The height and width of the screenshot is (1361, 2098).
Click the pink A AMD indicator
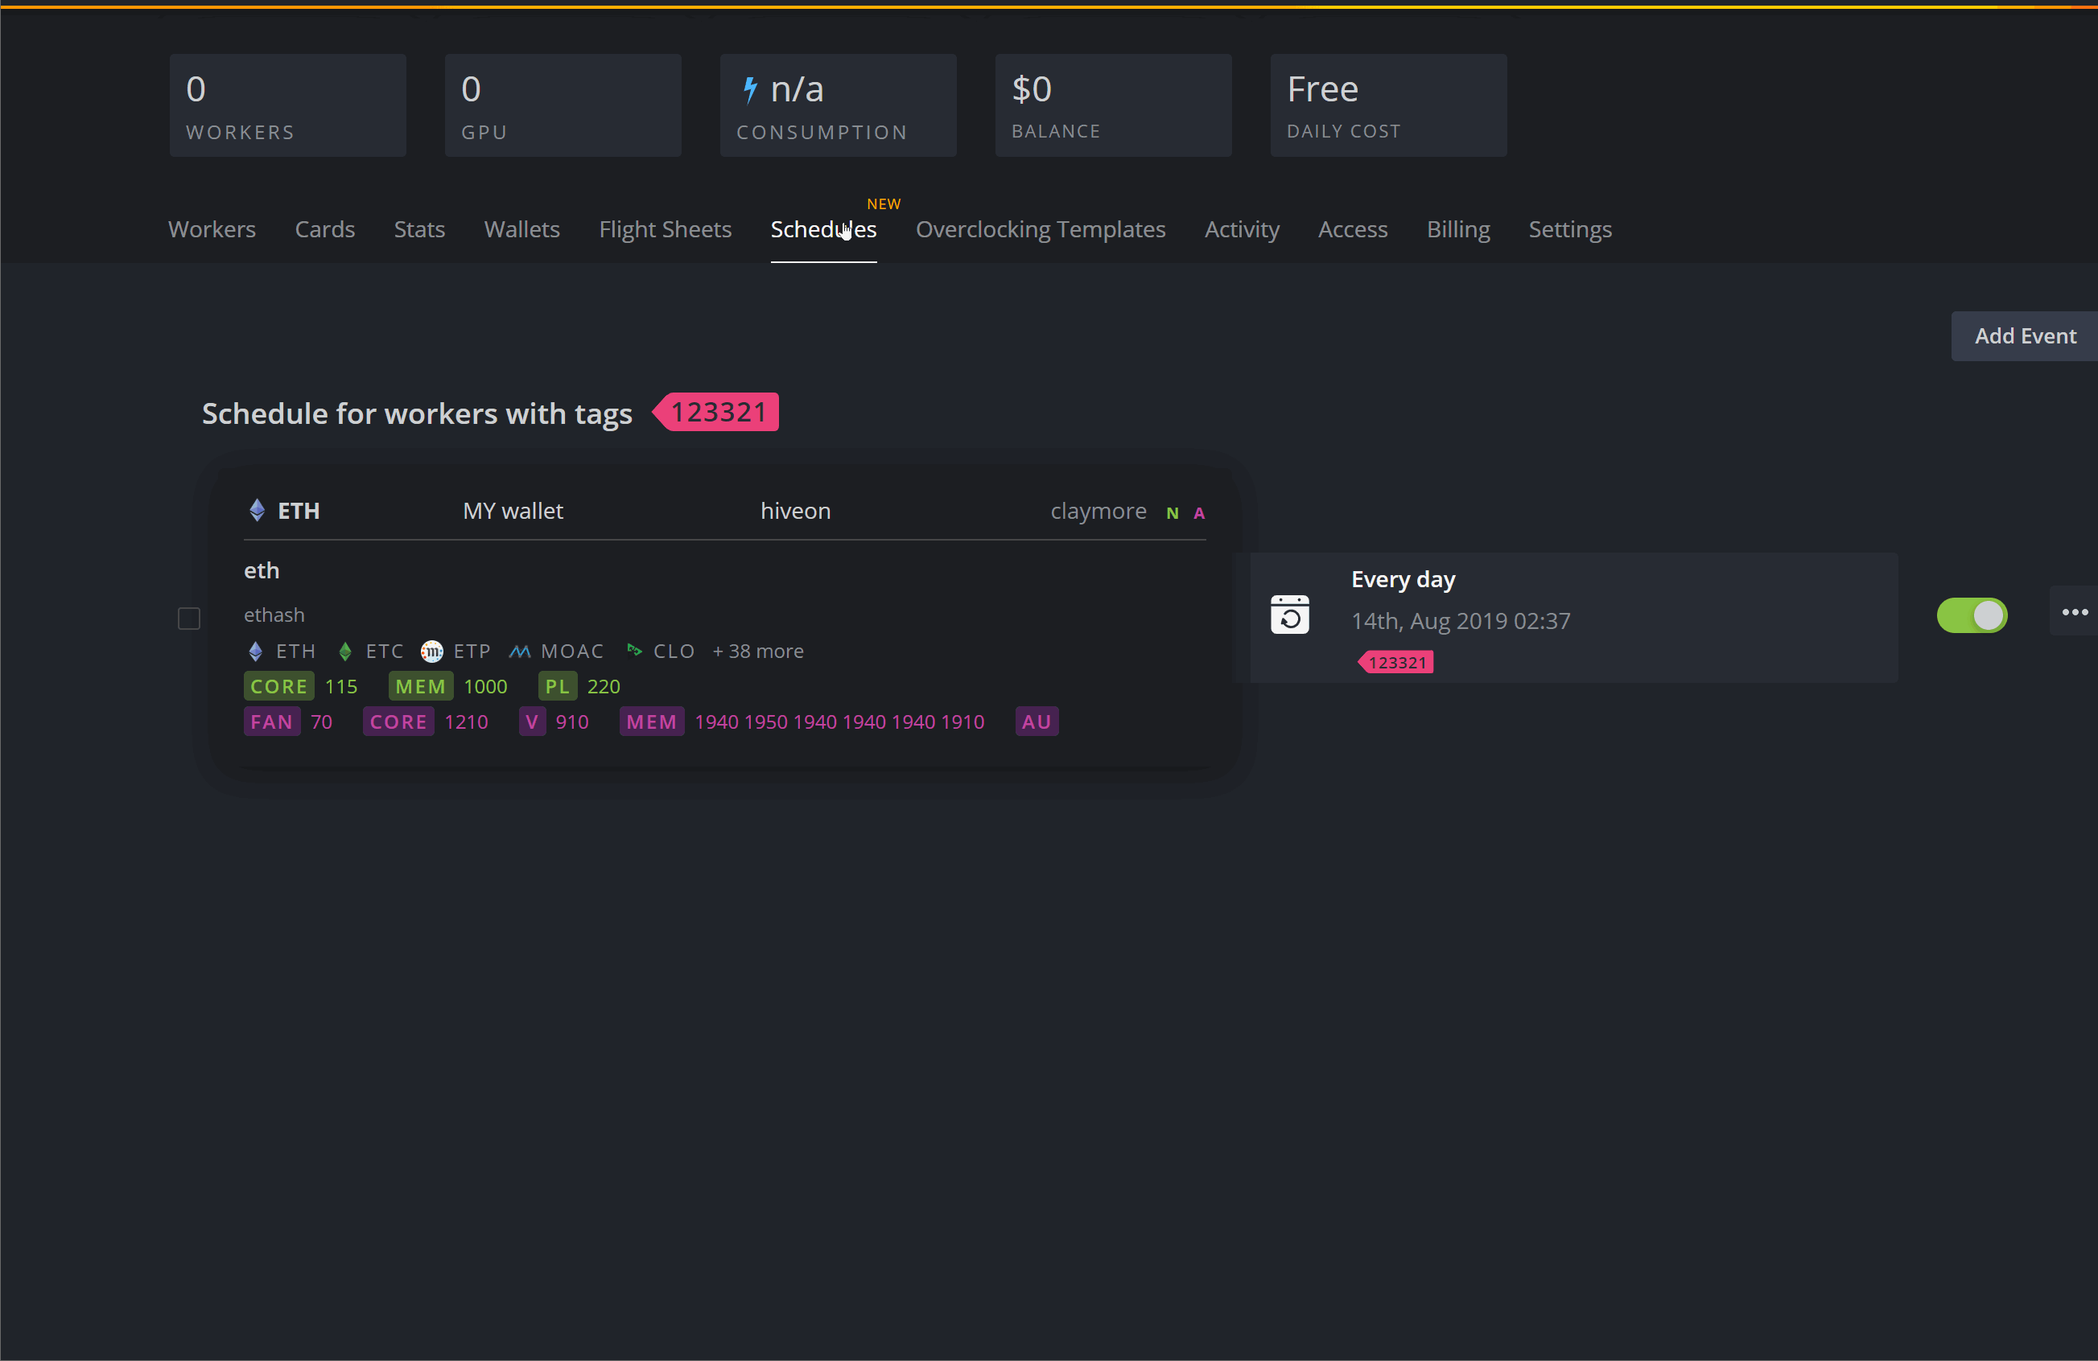click(x=1198, y=512)
